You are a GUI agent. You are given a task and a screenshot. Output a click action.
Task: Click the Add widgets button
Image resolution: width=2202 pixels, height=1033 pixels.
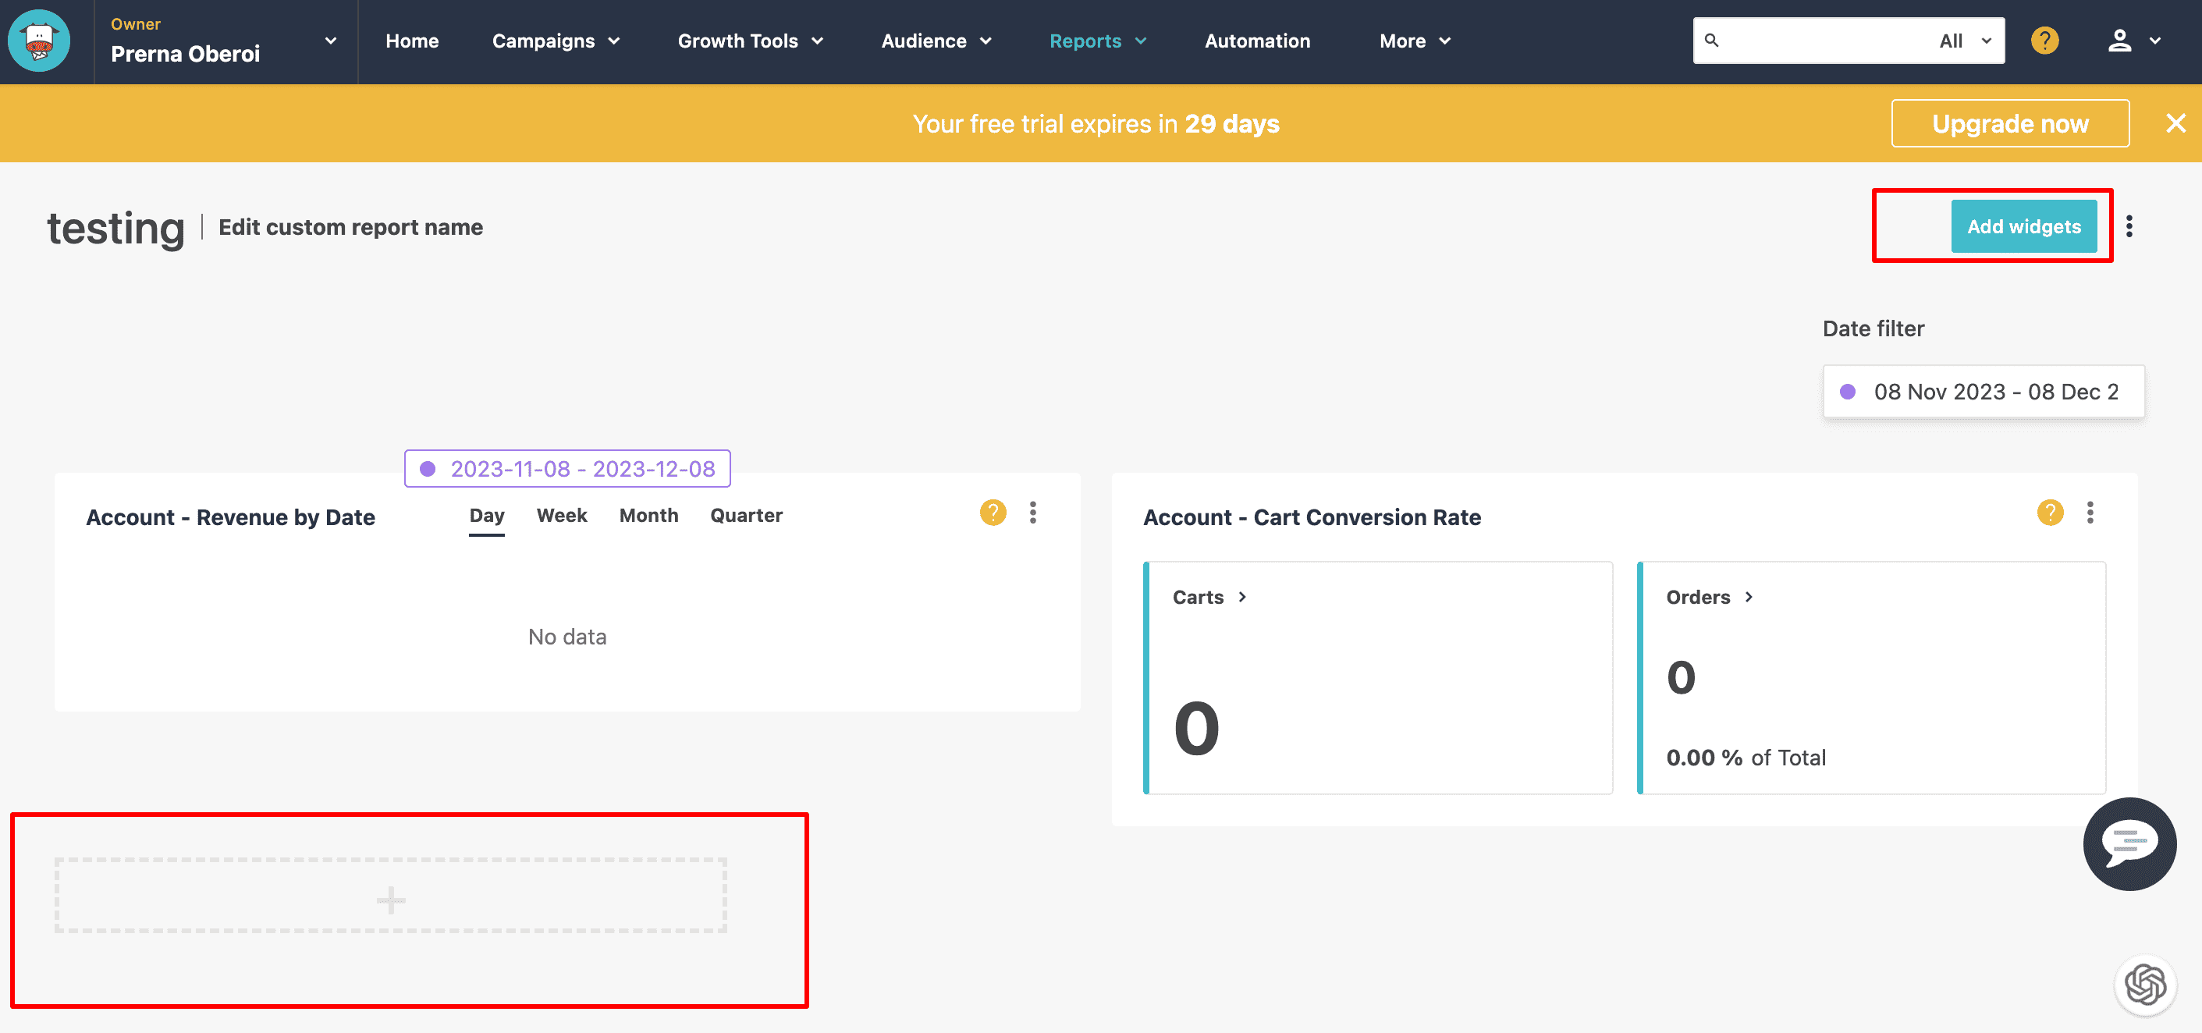pos(2023,226)
